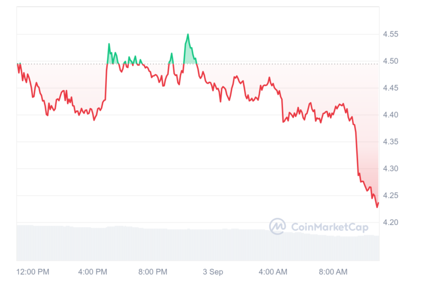This screenshot has height=283, width=425.
Task: Click the 4.30 price axis label
Action: pyautogui.click(x=390, y=169)
